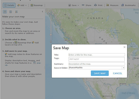Click the Tags input field
This screenshot has width=139, height=99.
click(97, 59)
